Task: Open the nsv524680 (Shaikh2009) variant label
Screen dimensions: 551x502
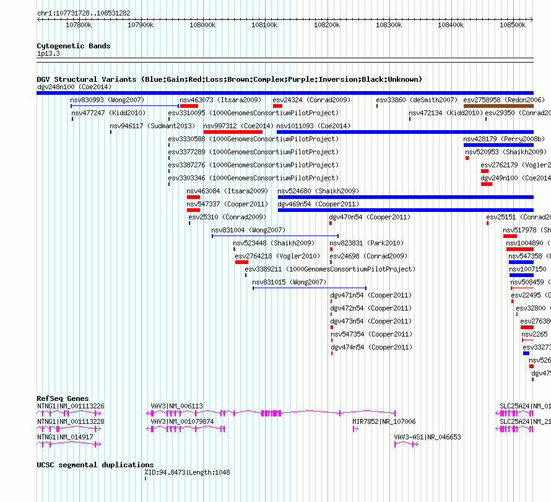Action: coord(318,191)
